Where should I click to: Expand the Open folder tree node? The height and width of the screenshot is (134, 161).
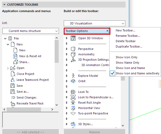point(8,68)
